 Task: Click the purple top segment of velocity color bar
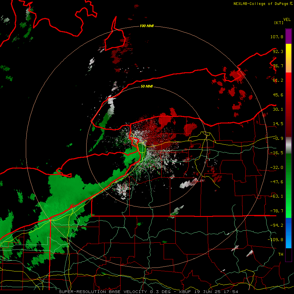coord(288,36)
